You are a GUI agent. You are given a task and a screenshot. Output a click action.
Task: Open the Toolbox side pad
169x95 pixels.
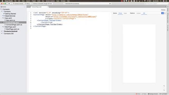pyautogui.click(x=168, y=9)
